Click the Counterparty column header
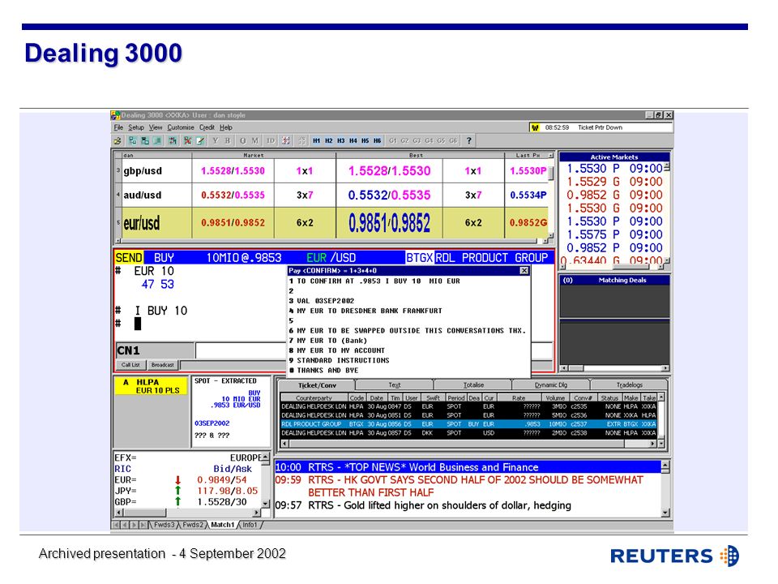The image size is (778, 584). pyautogui.click(x=314, y=397)
